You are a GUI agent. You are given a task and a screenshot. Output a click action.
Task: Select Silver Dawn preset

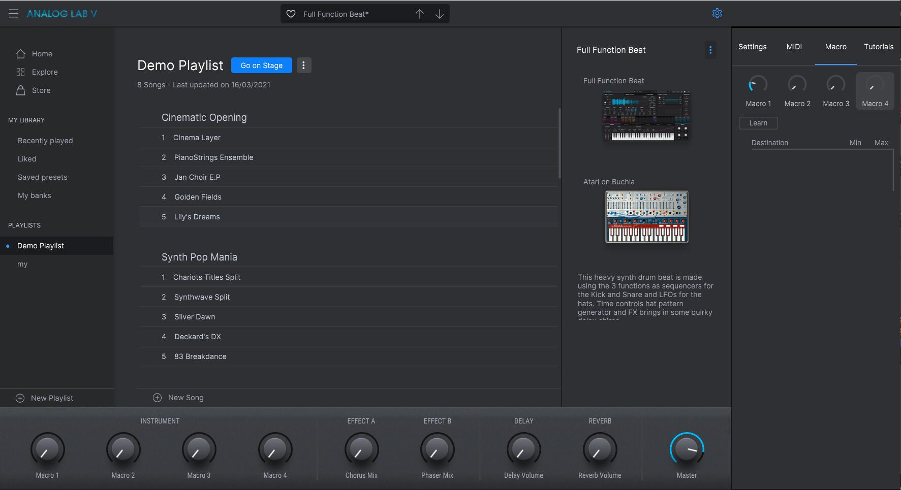348,317
